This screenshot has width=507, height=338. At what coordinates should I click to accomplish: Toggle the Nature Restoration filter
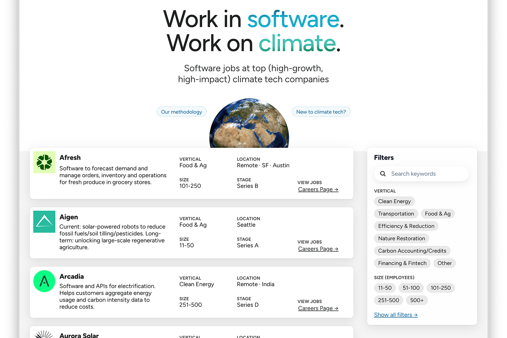(402, 238)
